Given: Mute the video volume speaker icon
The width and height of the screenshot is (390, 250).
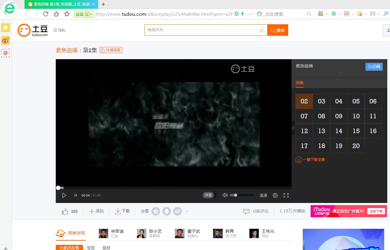Looking at the screenshot, I should click(x=225, y=195).
